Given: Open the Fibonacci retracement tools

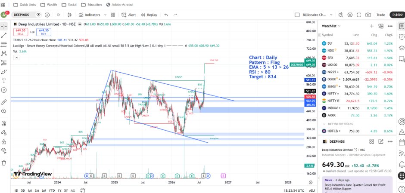Looking at the screenshot, I should 4,44.
